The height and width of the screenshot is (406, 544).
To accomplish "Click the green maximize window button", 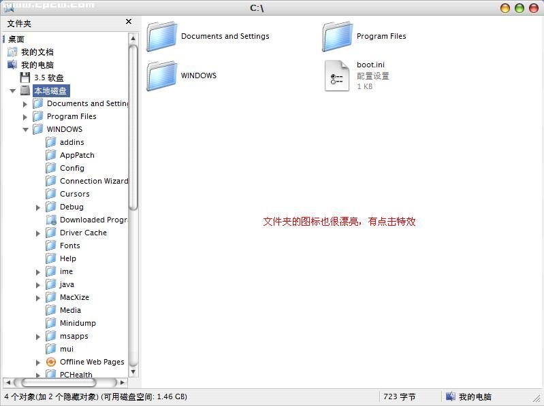I will (519, 8).
